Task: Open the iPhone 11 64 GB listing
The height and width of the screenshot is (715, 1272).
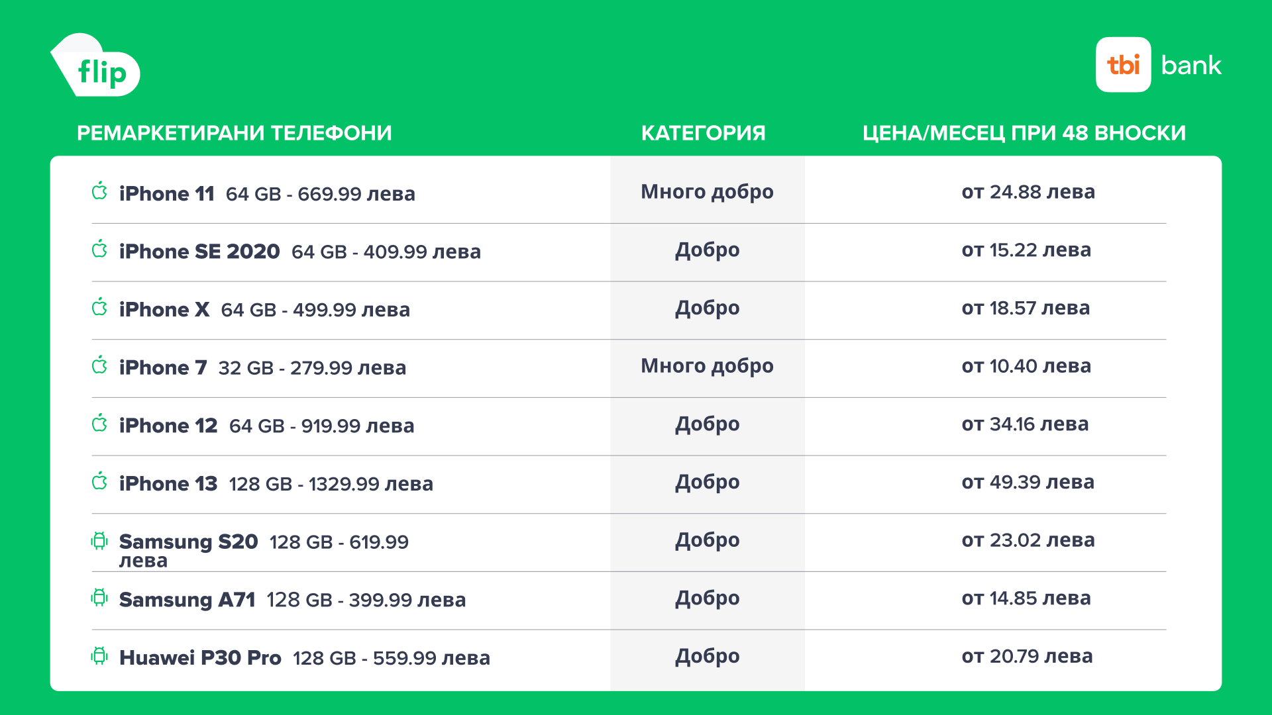Action: pyautogui.click(x=267, y=194)
